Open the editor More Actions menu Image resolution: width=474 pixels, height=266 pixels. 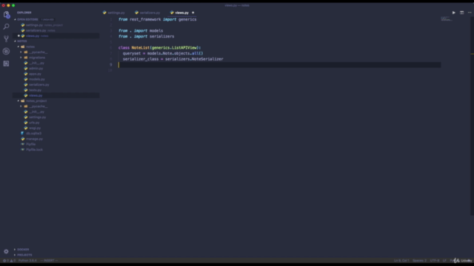[x=470, y=13]
